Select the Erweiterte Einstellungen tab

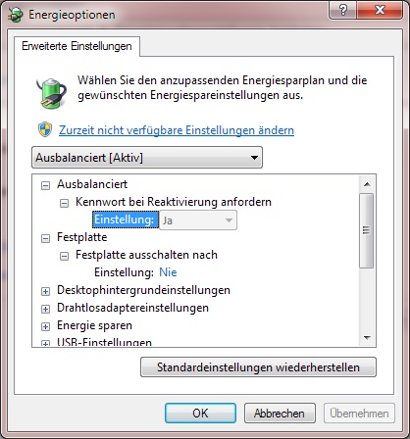click(77, 46)
